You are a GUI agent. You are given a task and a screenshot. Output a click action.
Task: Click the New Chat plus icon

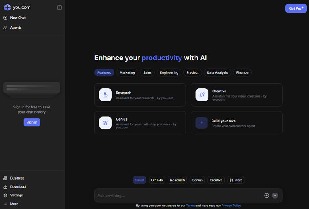(x=6, y=18)
